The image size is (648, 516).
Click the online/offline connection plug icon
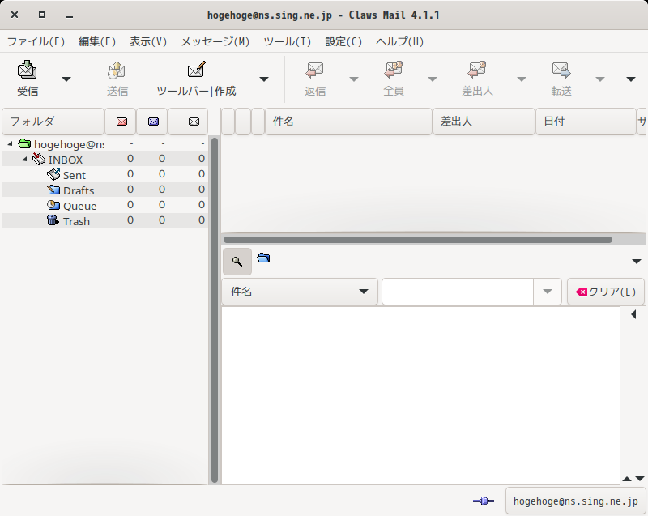point(483,501)
